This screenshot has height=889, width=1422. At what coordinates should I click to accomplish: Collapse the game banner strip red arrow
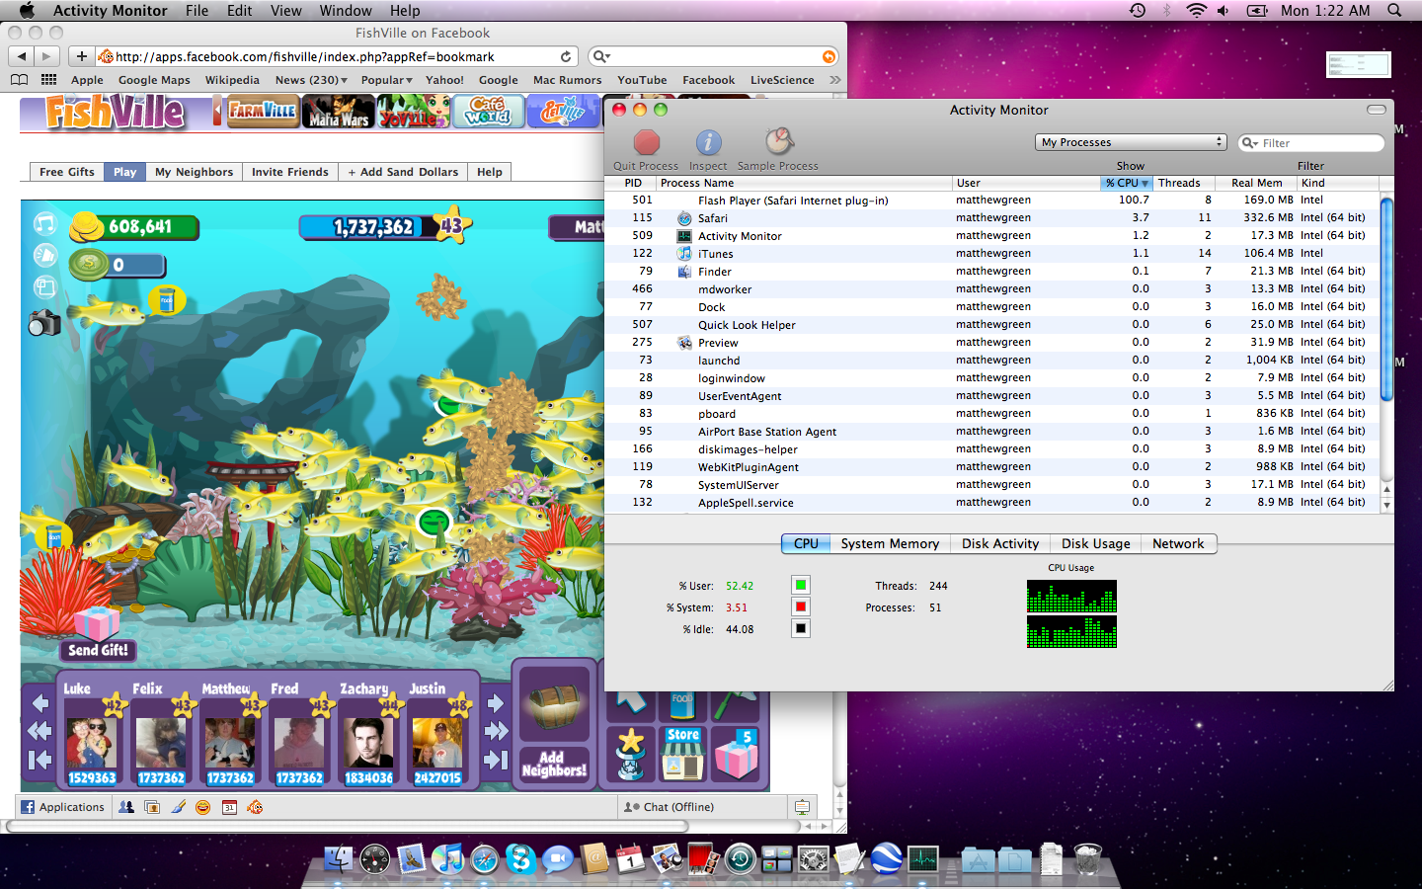pos(217,112)
